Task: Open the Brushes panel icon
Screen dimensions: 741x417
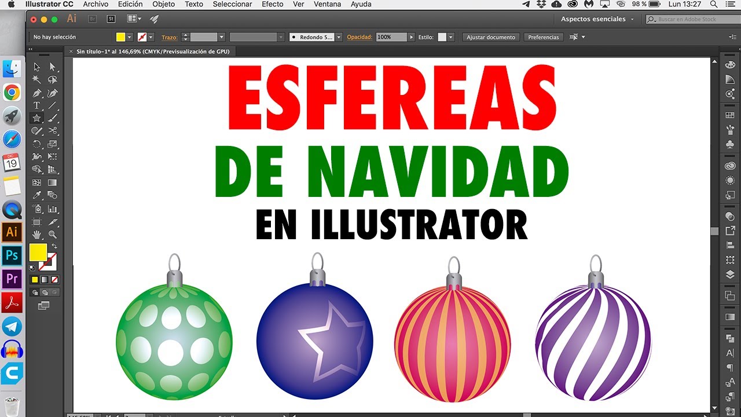Action: pos(730,130)
